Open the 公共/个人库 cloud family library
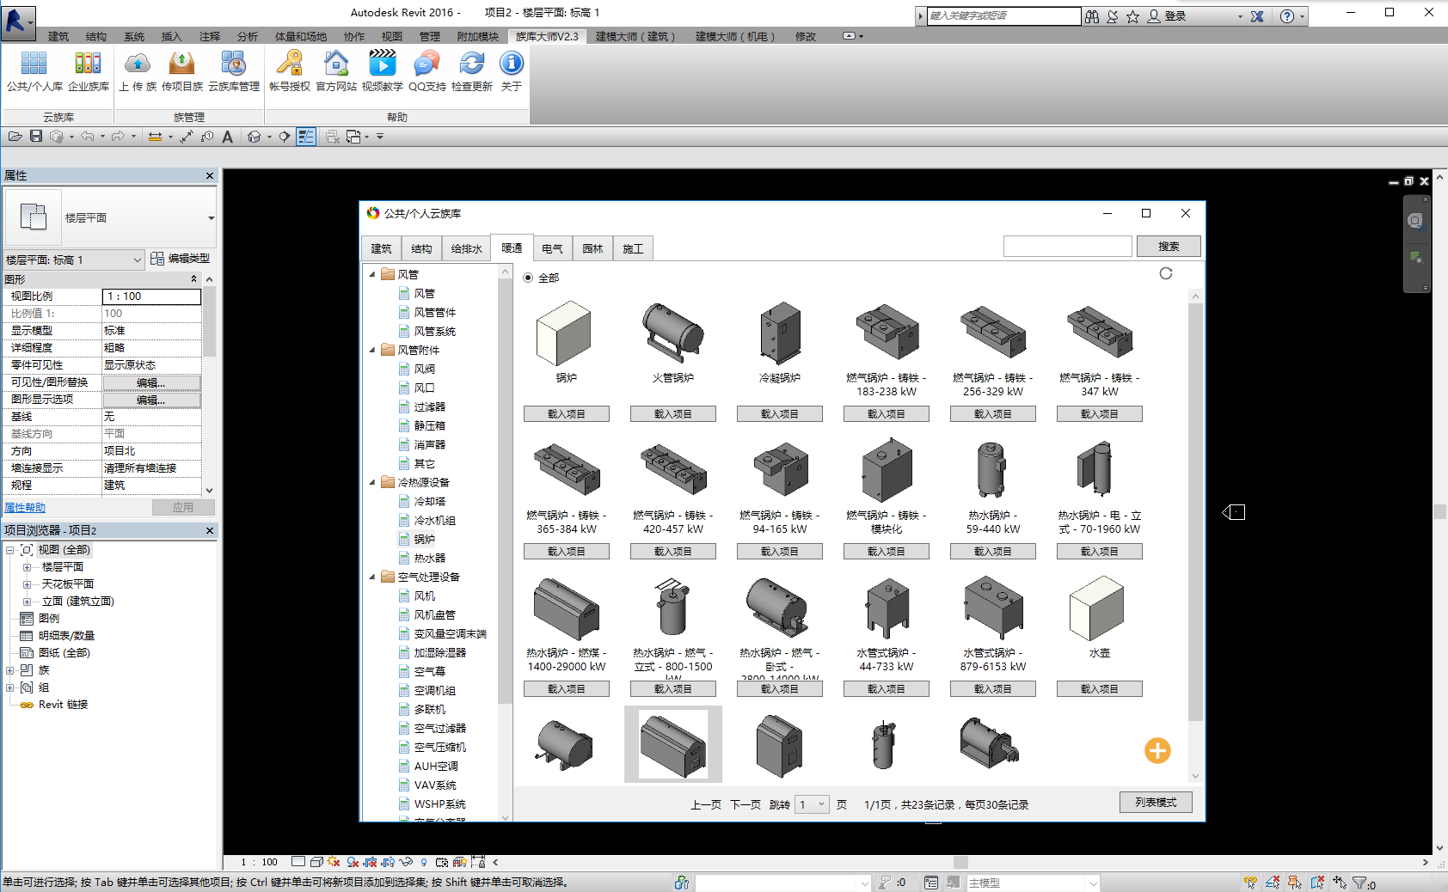 click(34, 70)
